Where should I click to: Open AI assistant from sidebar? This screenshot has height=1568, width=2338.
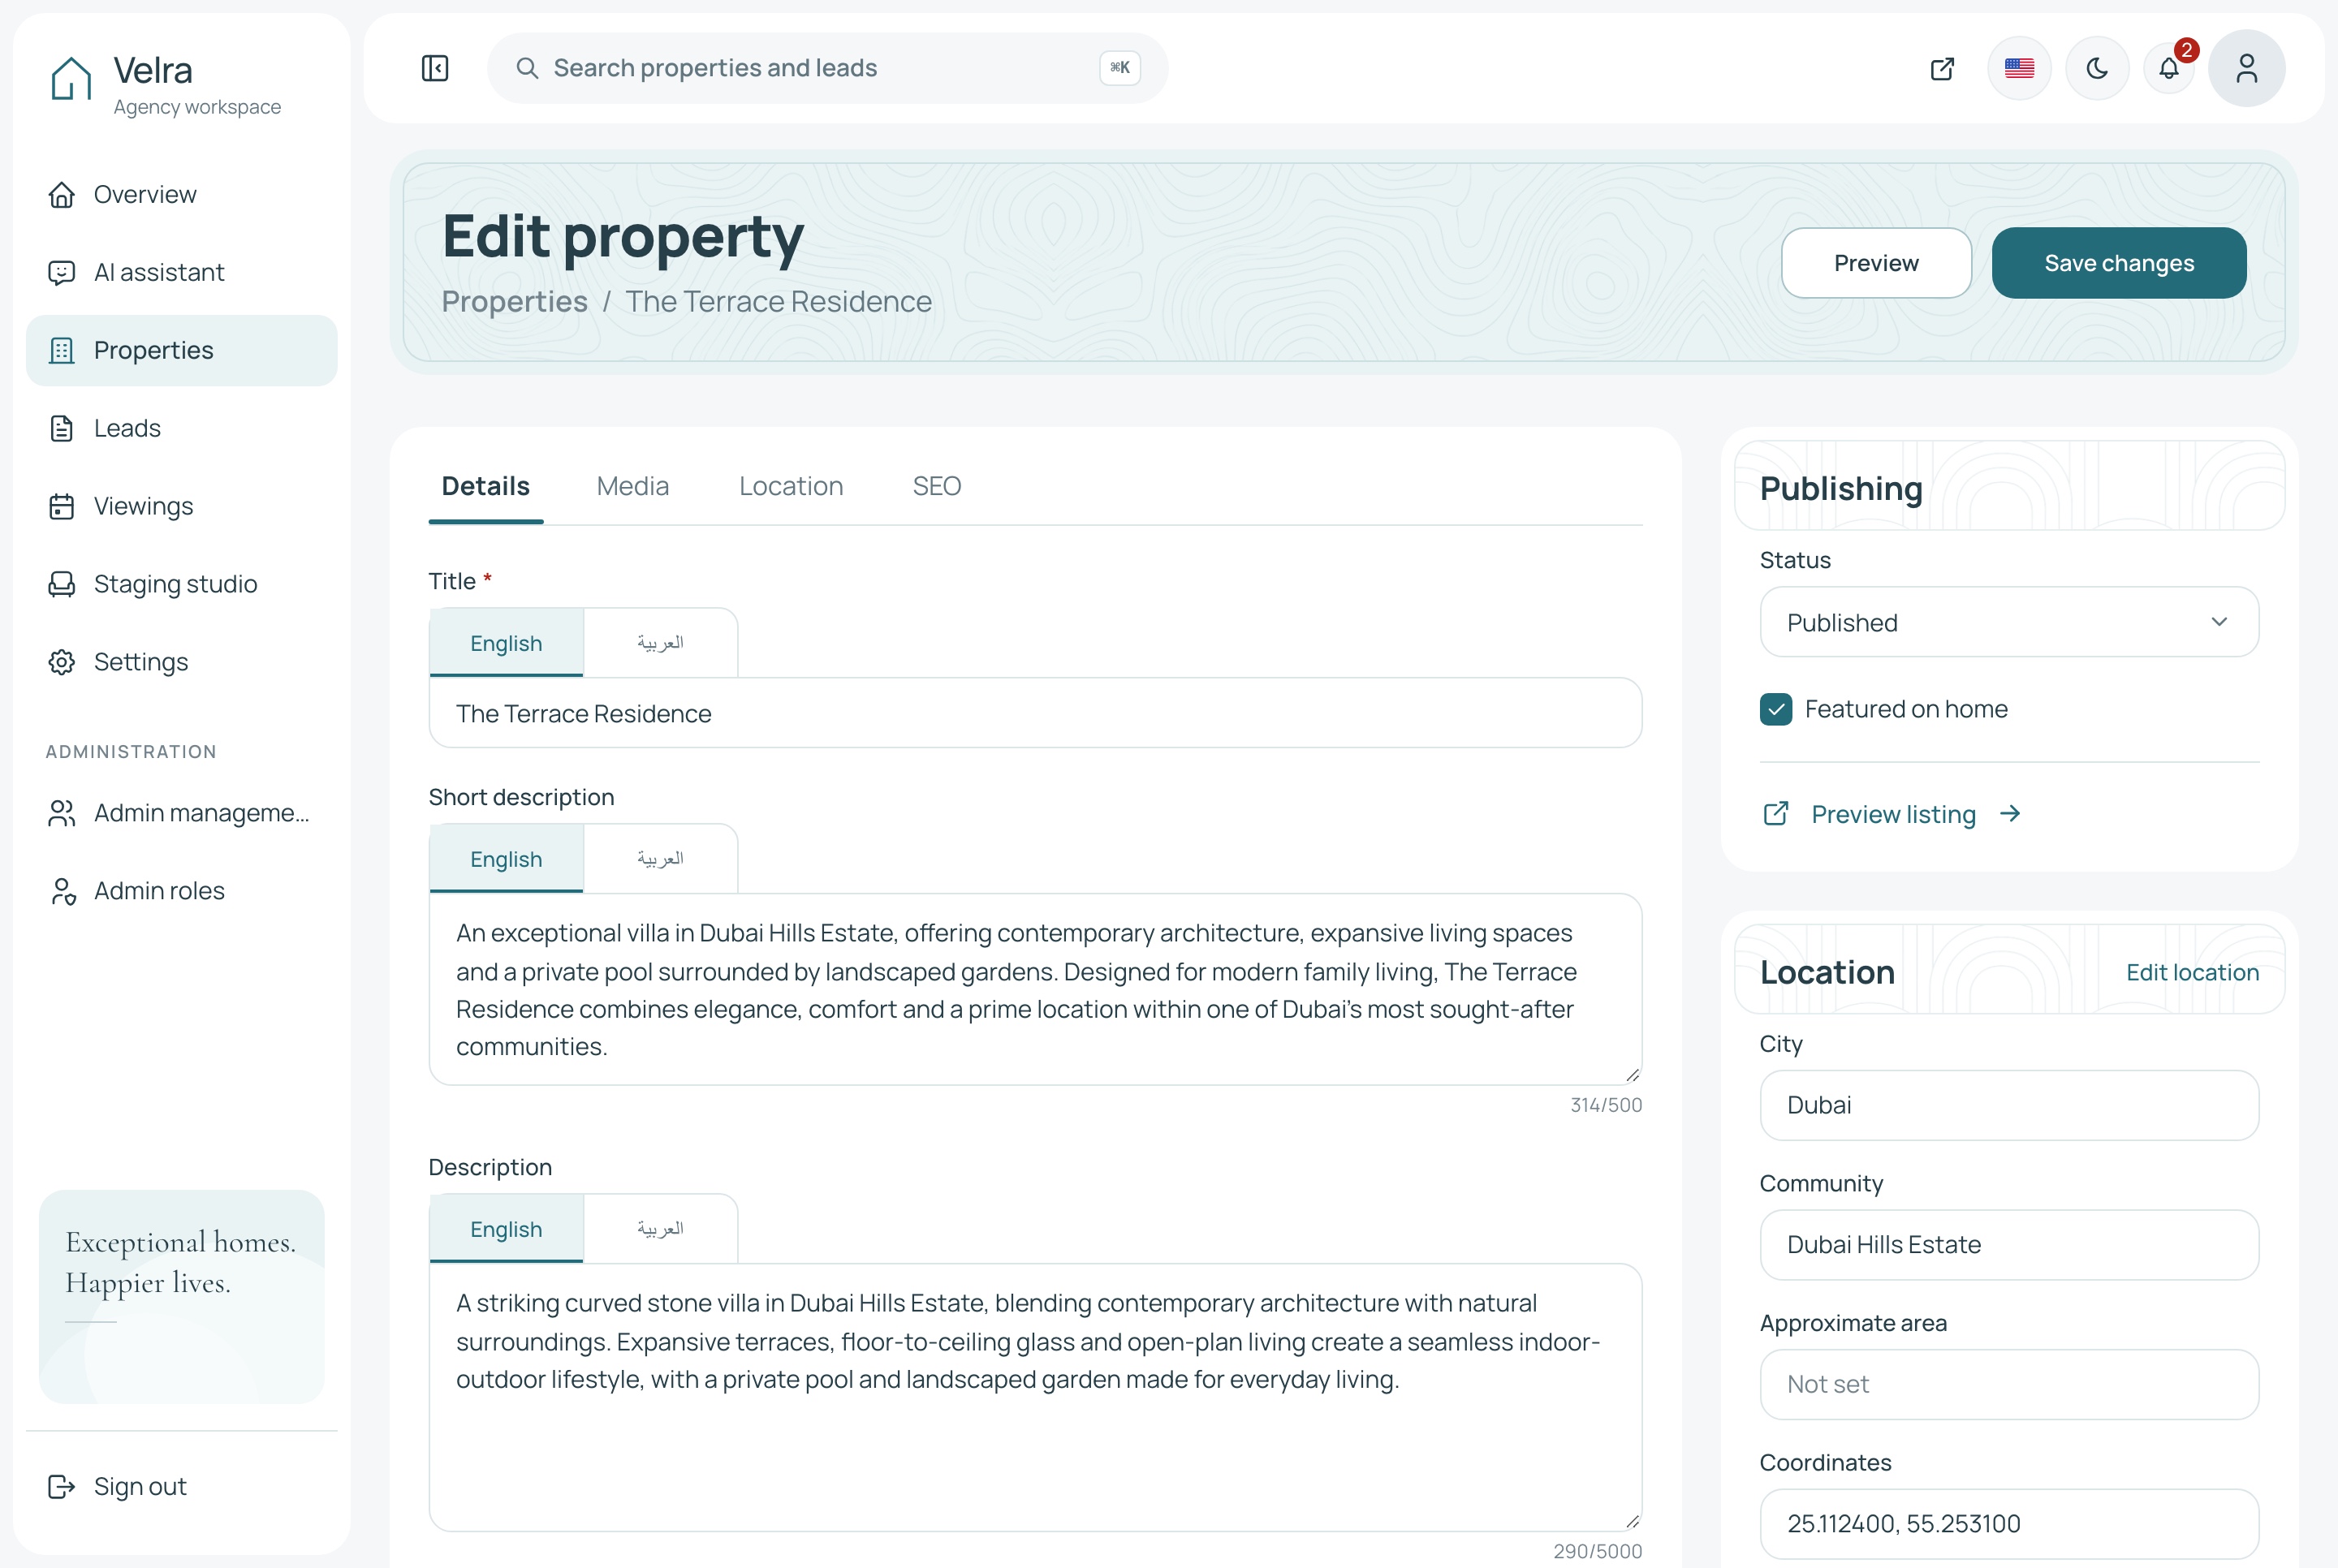pos(182,272)
